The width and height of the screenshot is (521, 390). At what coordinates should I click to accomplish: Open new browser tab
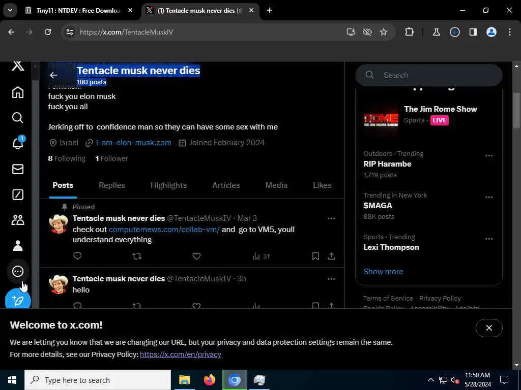pos(270,10)
